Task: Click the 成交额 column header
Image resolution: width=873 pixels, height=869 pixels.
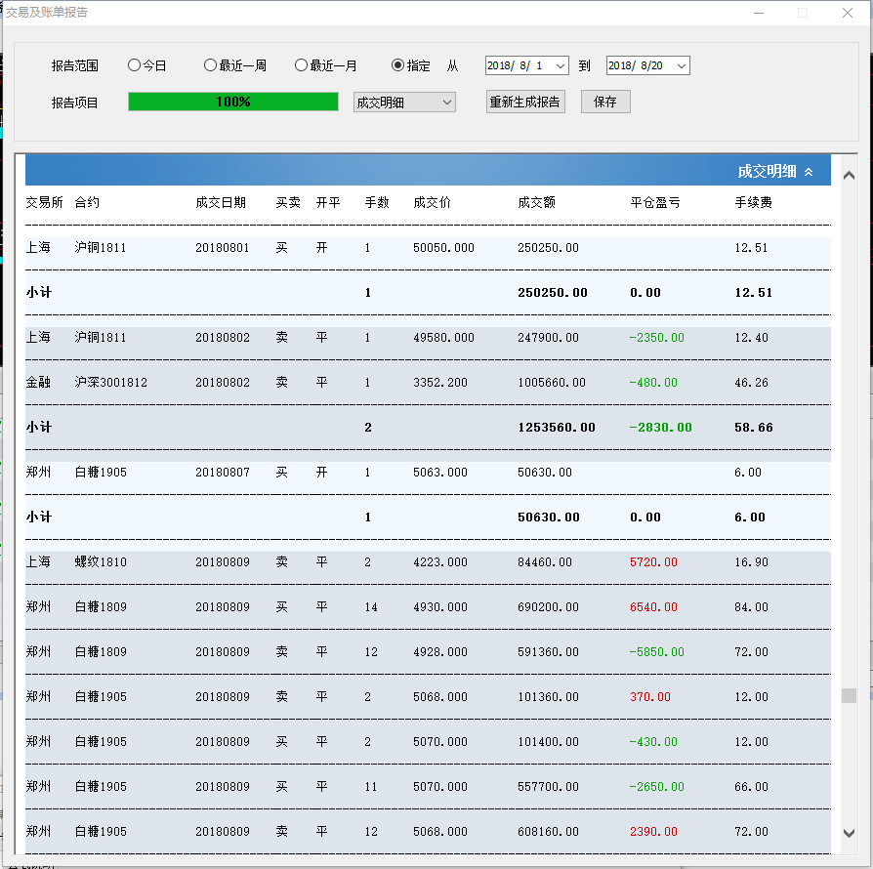Action: [536, 203]
